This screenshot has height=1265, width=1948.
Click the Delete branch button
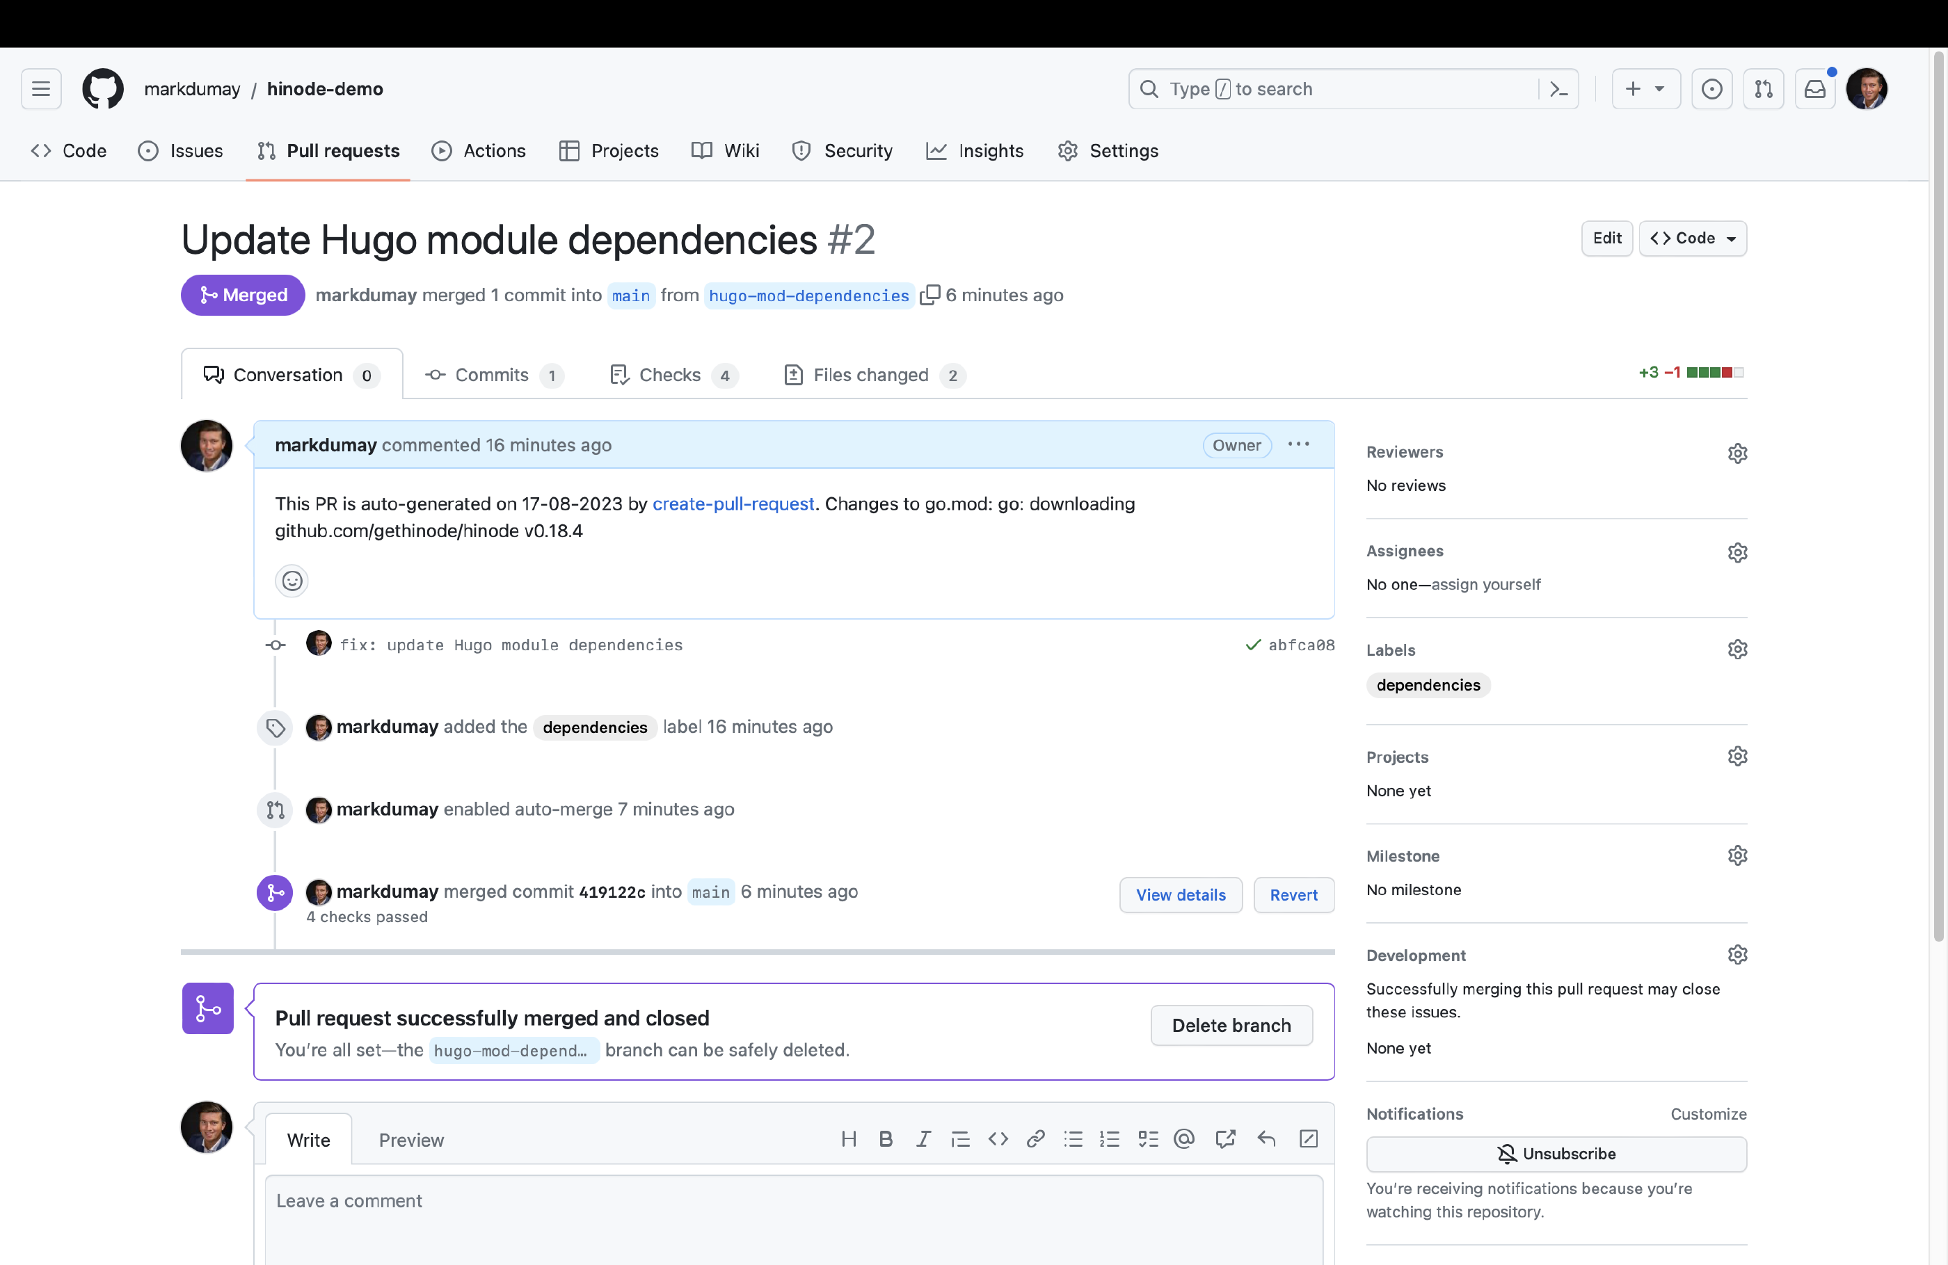(x=1229, y=1025)
